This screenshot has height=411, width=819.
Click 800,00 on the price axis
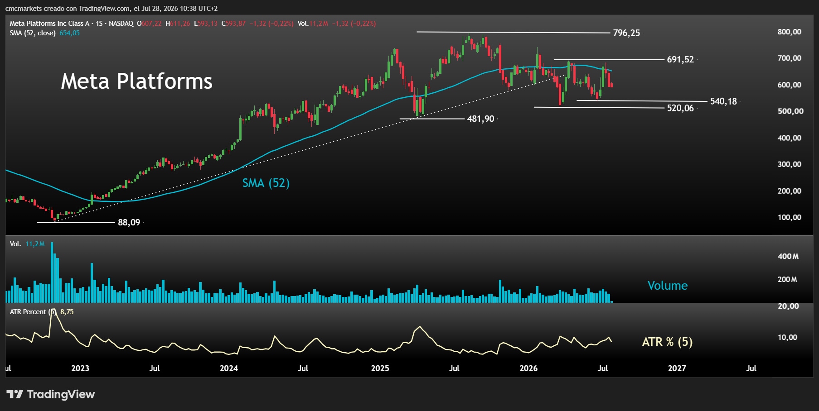tap(790, 32)
